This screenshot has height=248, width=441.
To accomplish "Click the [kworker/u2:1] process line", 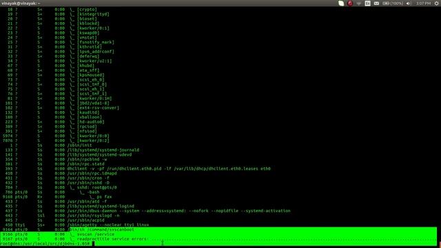I will (x=60, y=61).
